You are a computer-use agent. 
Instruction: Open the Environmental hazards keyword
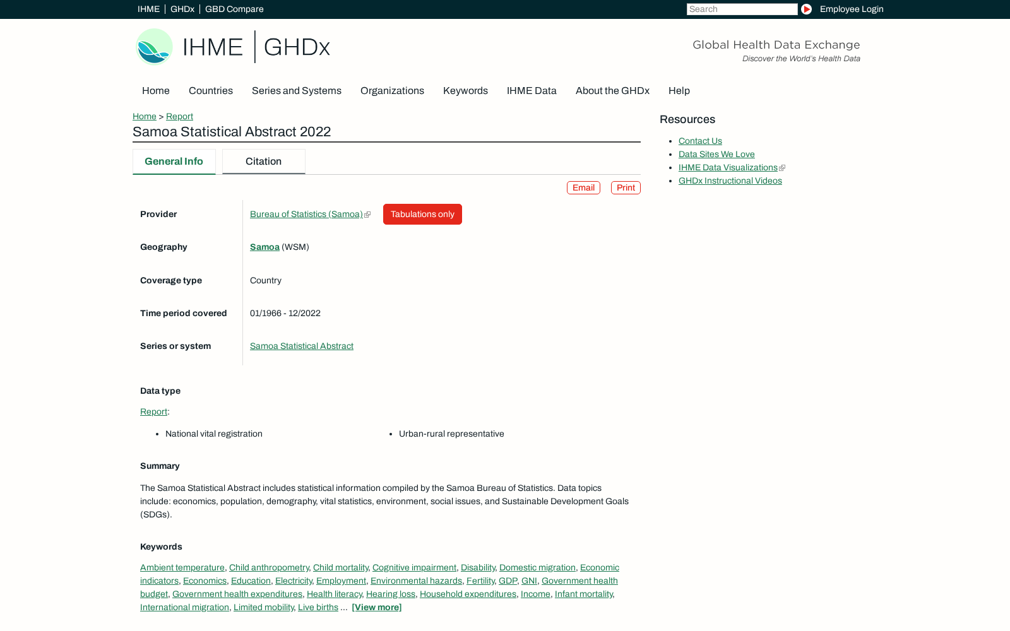click(x=416, y=581)
